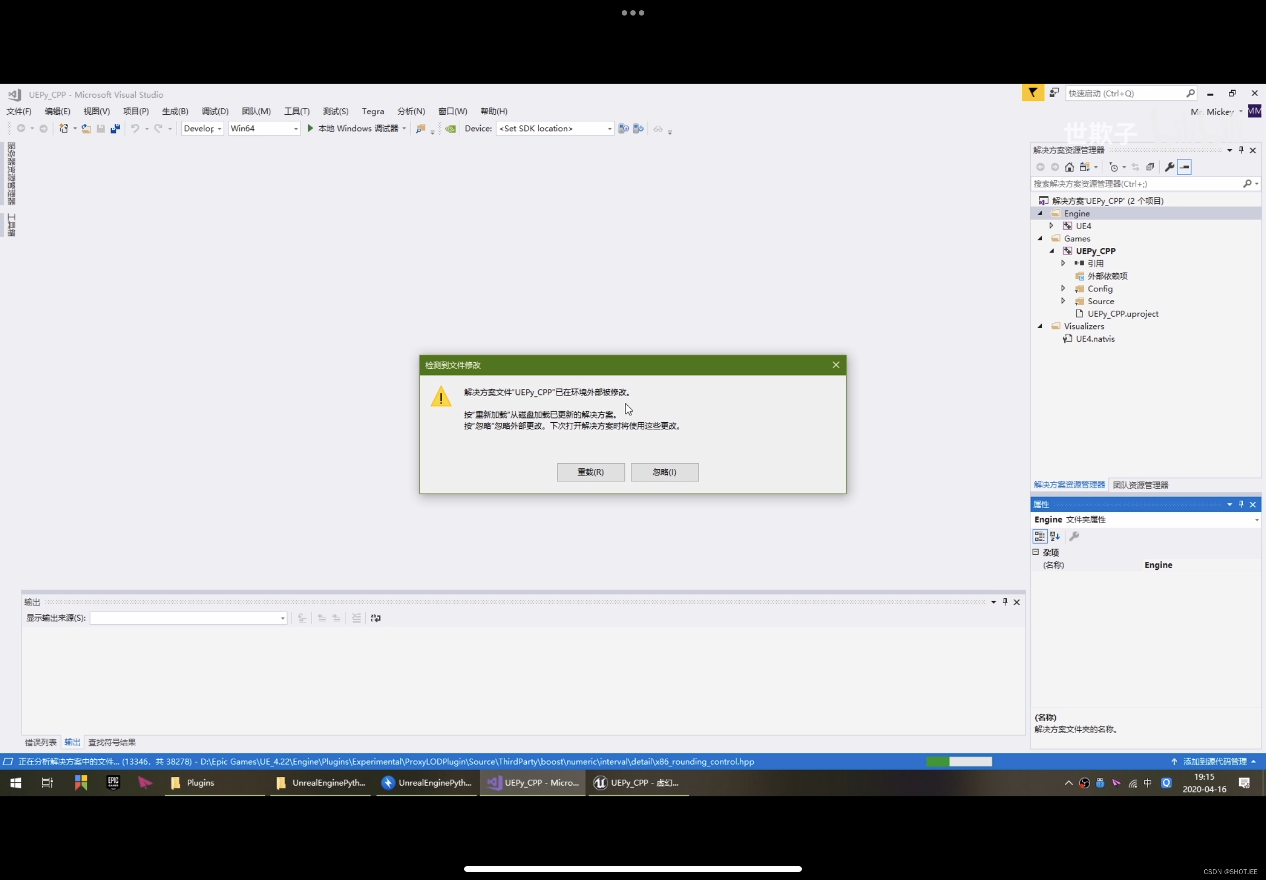Close the 检测到文件修改 dialog
Viewport: 1266px width, 880px height.
tap(836, 365)
